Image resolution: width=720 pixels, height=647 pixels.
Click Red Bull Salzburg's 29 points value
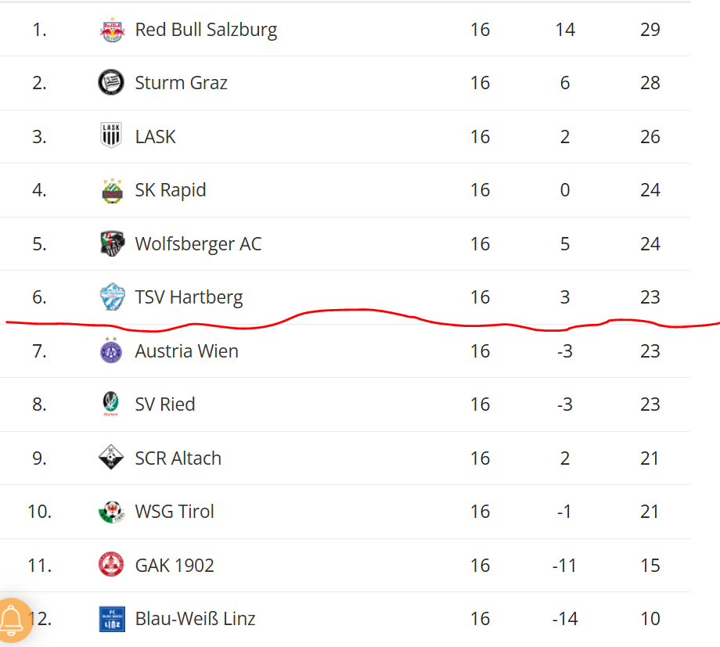(650, 30)
